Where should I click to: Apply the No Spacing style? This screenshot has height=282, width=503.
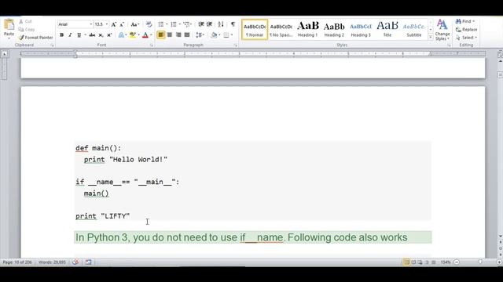point(281,30)
